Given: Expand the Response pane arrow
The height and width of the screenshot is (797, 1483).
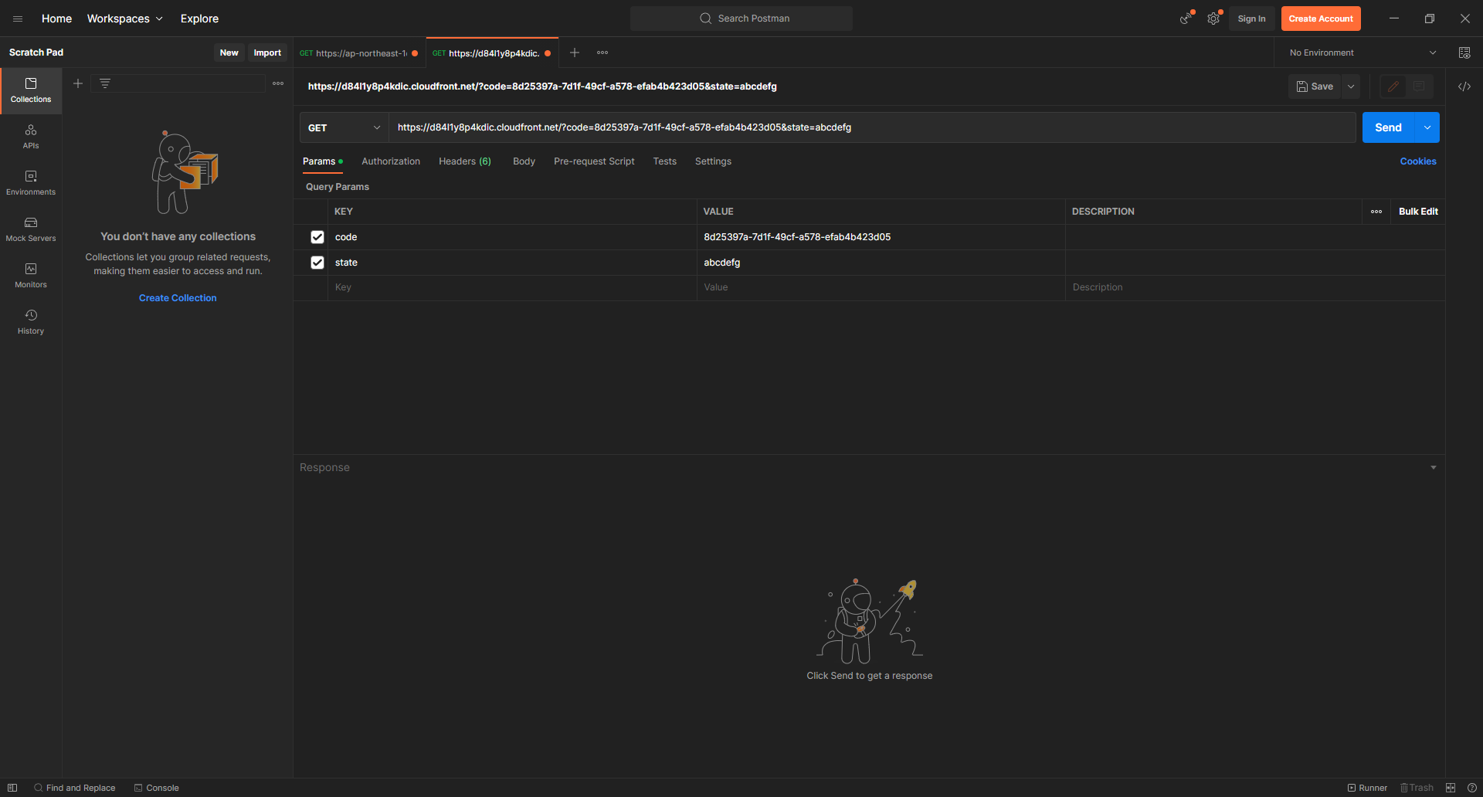Looking at the screenshot, I should (x=1434, y=467).
